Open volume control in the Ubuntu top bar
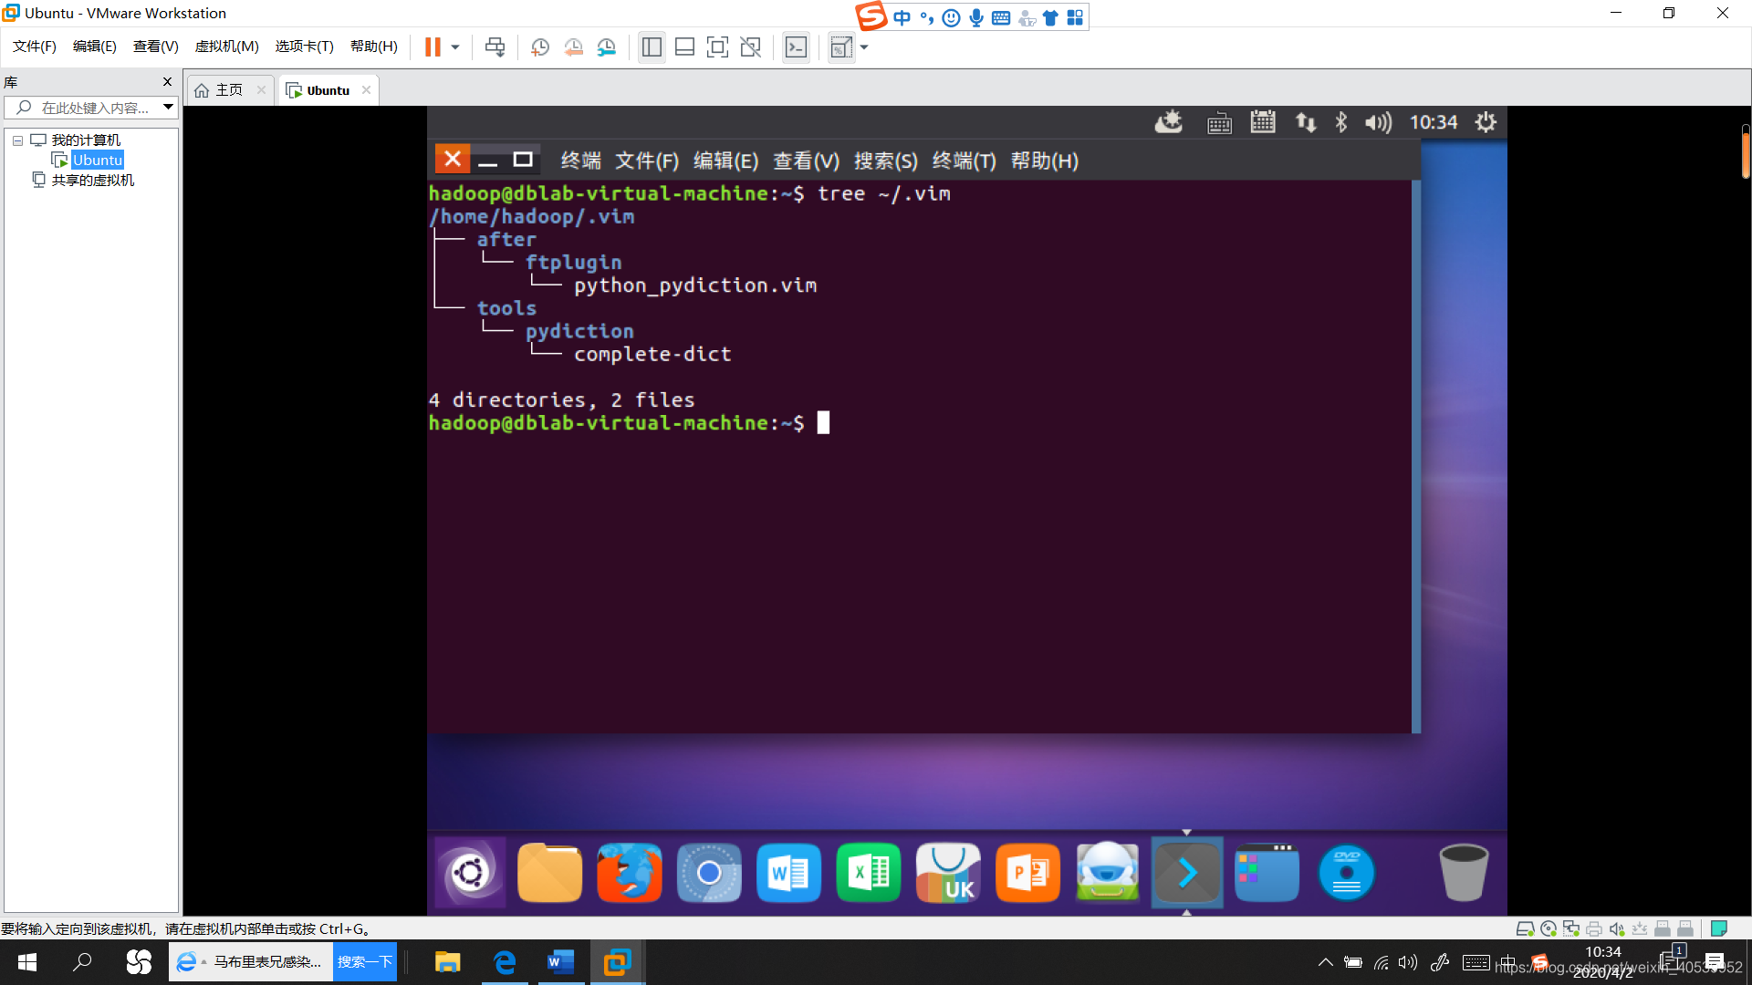The height and width of the screenshot is (985, 1752). point(1378,121)
